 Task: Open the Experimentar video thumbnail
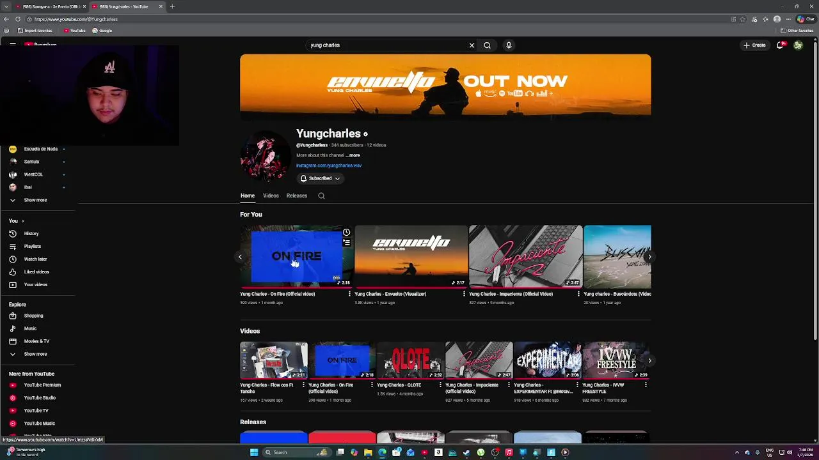click(x=547, y=361)
